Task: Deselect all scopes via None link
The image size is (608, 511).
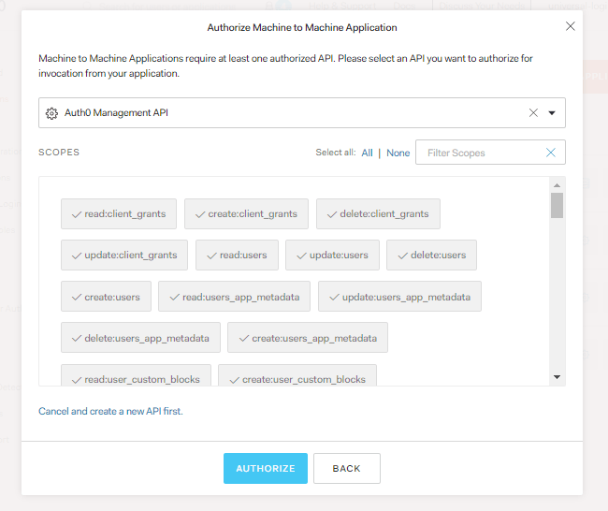Action: pos(398,153)
